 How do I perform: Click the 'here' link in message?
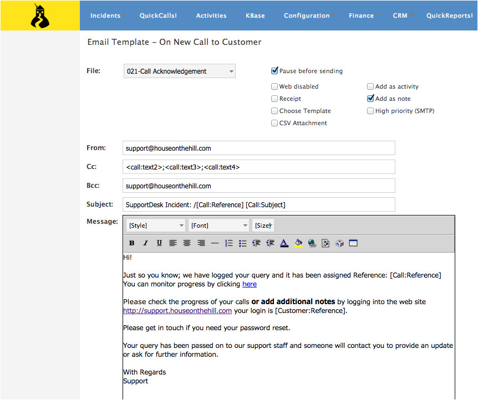coord(250,284)
